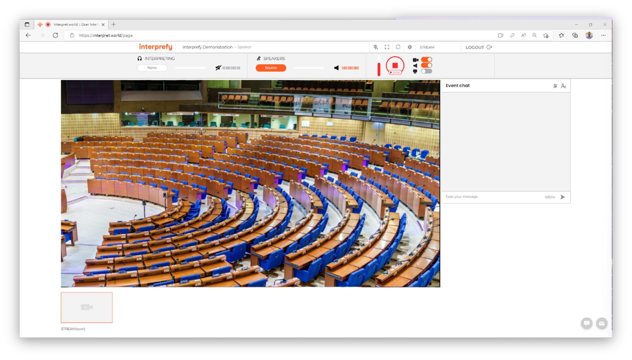This screenshot has width=632, height=360.
Task: Mute the speakers audio icon
Action: click(x=336, y=68)
